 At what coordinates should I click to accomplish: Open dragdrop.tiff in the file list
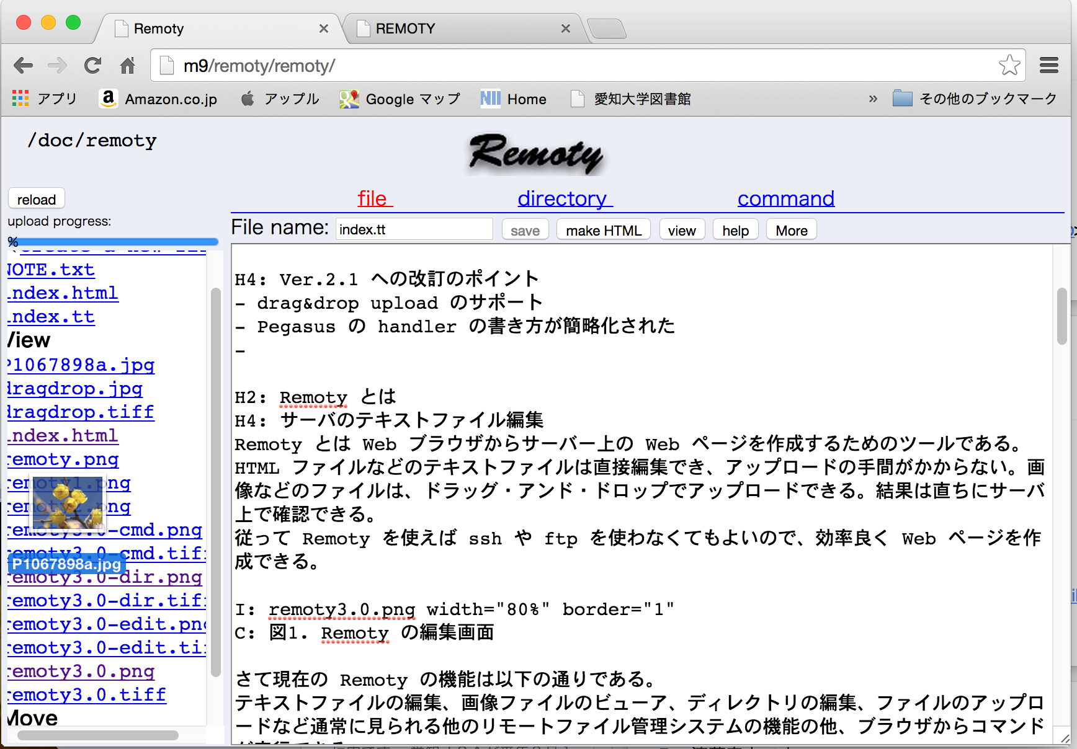pyautogui.click(x=81, y=412)
